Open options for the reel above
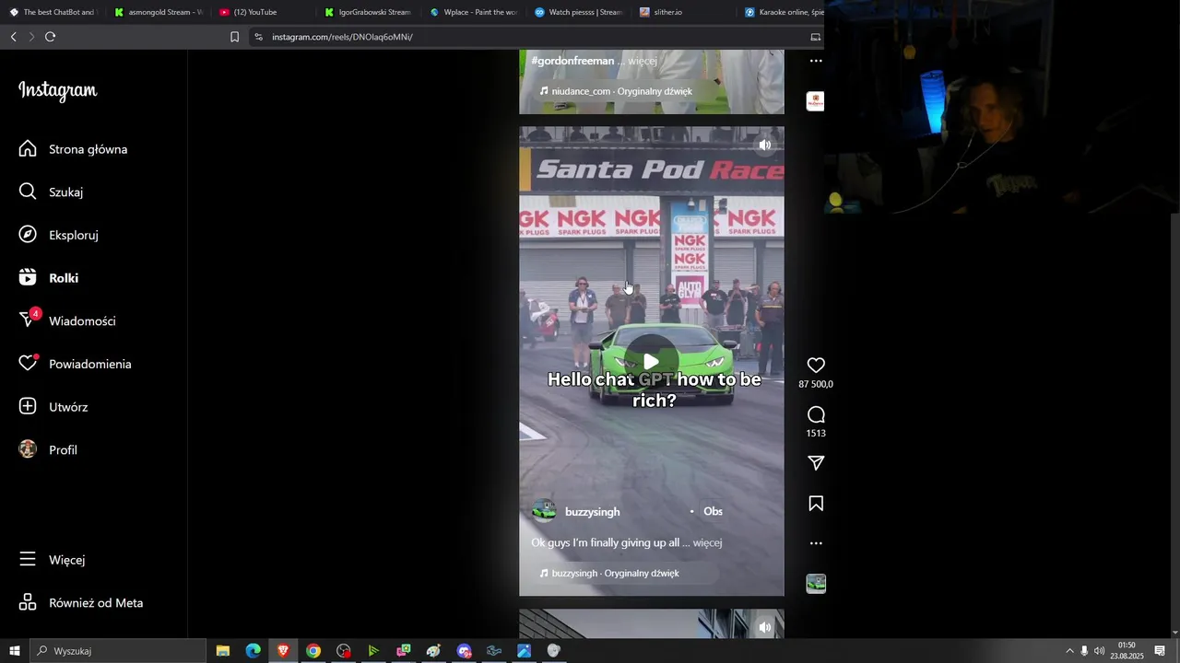 click(816, 61)
